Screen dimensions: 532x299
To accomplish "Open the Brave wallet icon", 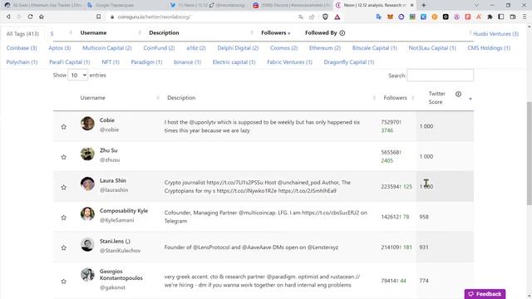I will [x=513, y=17].
